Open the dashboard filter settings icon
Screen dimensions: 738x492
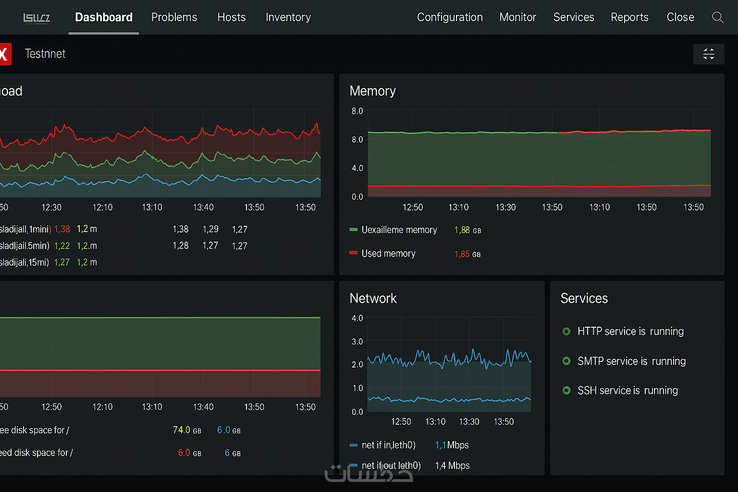click(708, 54)
